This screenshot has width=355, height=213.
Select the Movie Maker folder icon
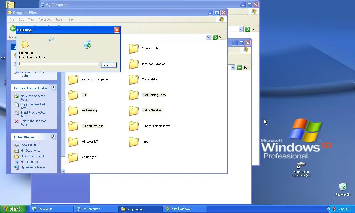tap(134, 80)
